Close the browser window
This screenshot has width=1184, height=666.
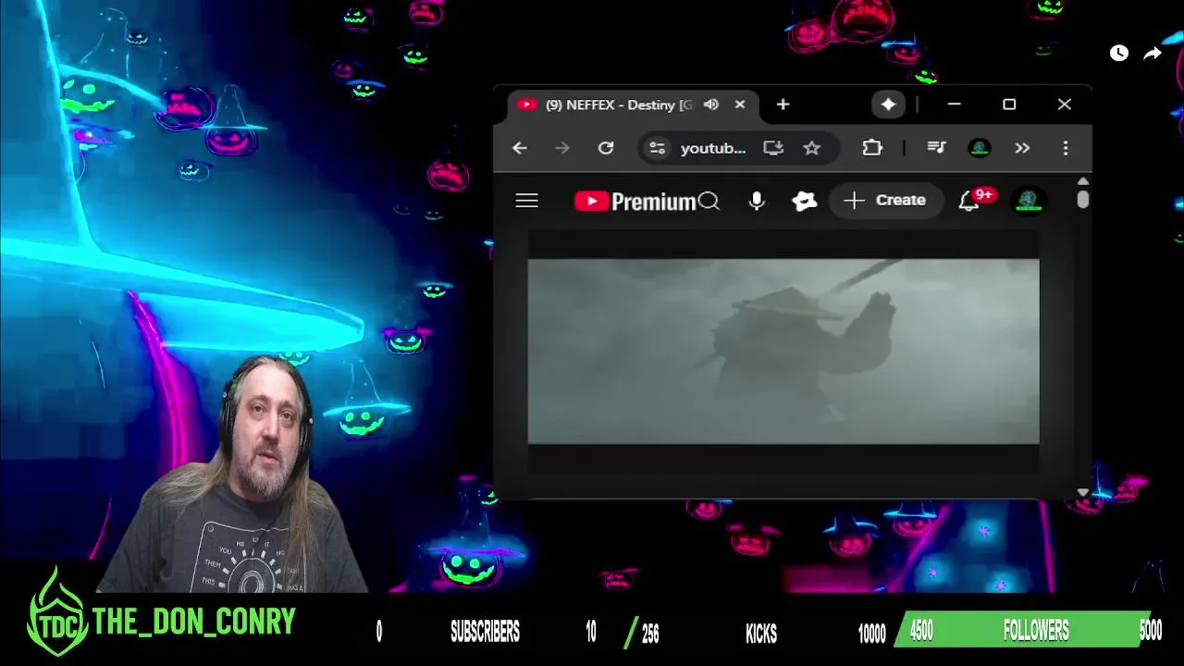coord(1065,105)
